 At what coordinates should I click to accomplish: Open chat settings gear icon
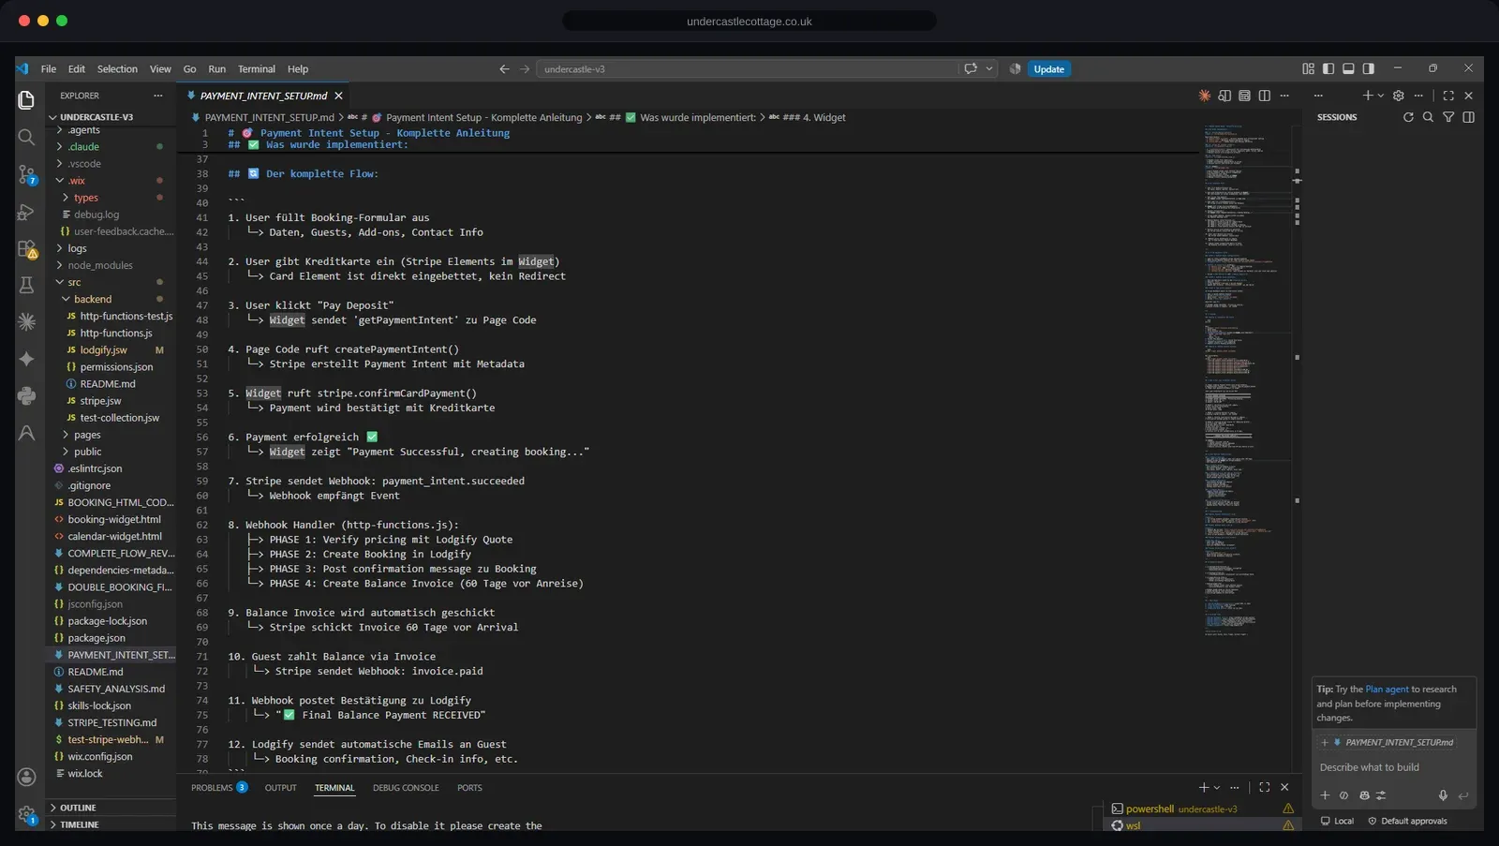1399,96
